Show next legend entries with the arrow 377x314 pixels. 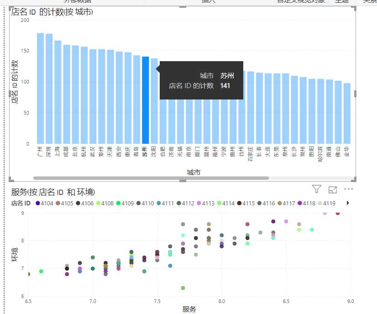[x=348, y=203]
